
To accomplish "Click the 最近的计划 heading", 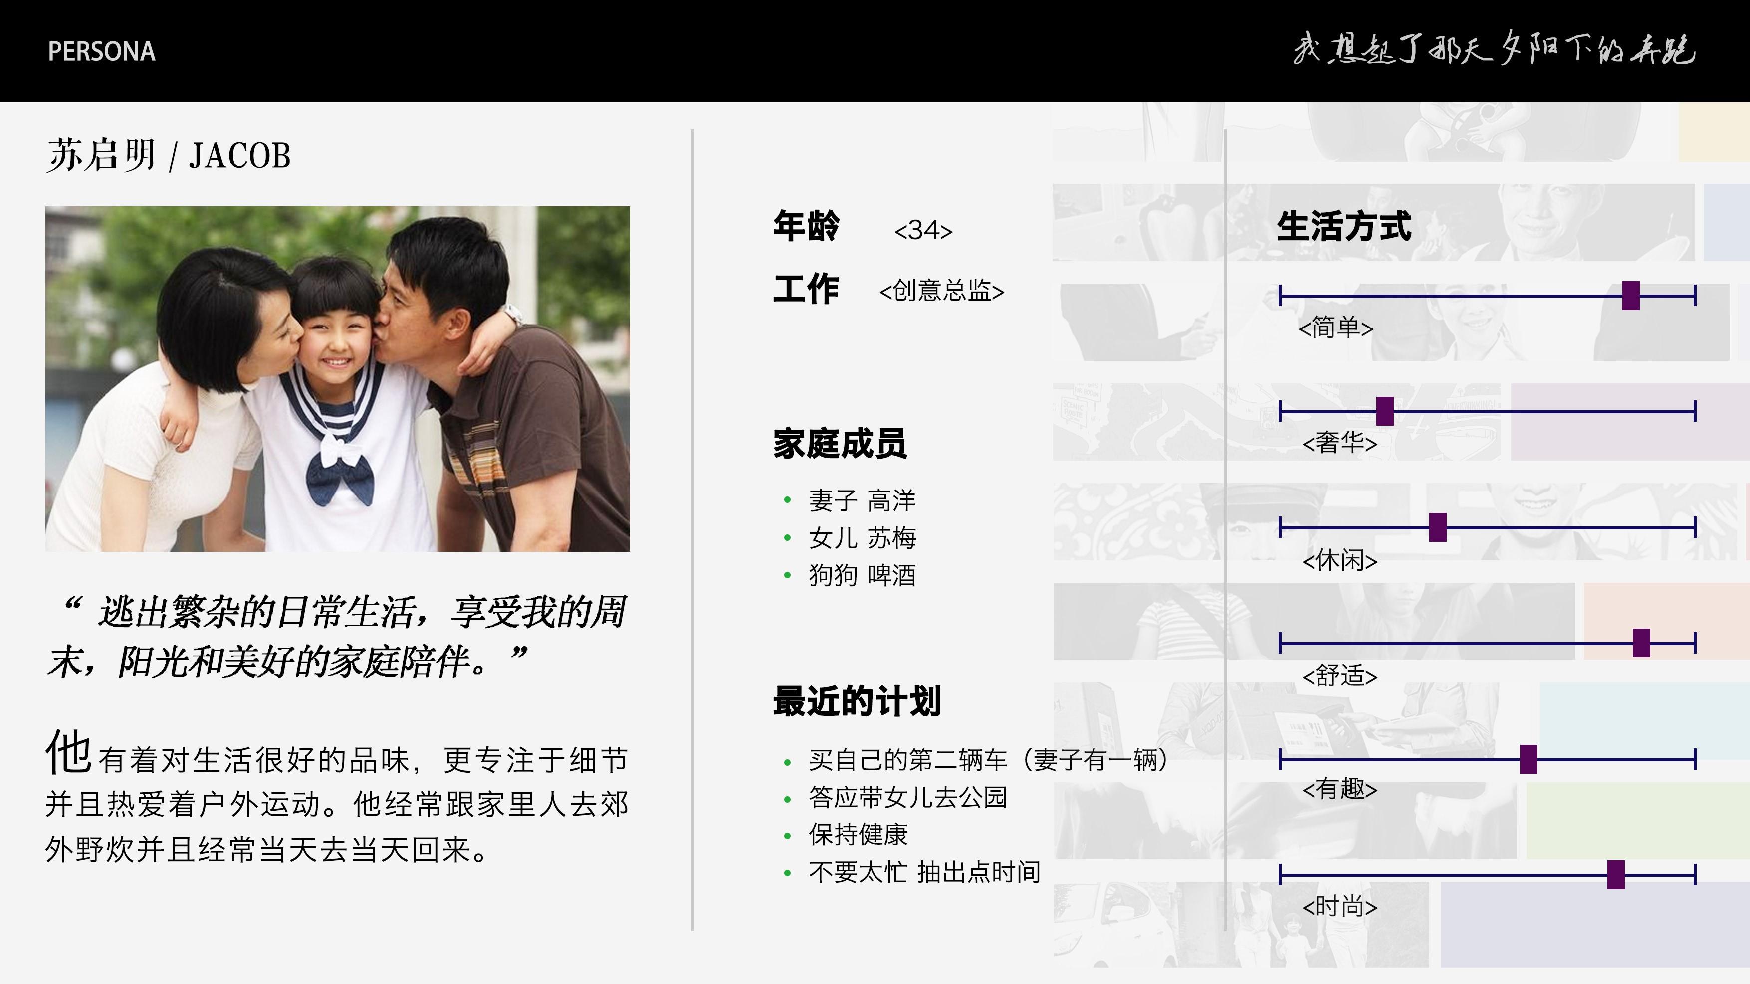I will 857,701.
